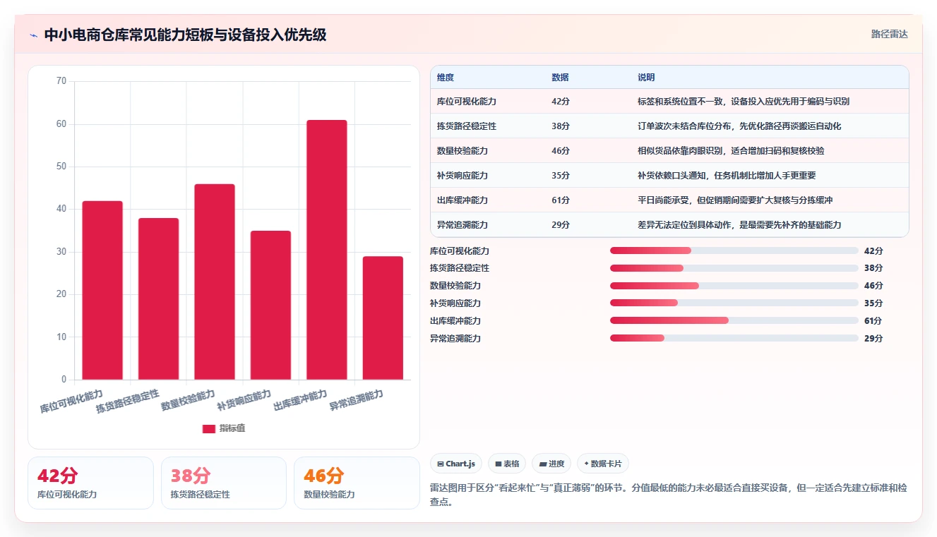This screenshot has height=537, width=937.
Task: Open the 42分 库位可视化能力 card
Action: pos(90,483)
